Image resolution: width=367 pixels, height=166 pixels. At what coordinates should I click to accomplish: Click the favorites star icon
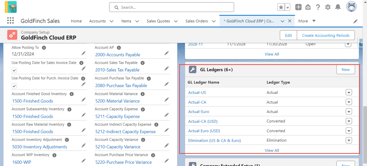pos(281,7)
